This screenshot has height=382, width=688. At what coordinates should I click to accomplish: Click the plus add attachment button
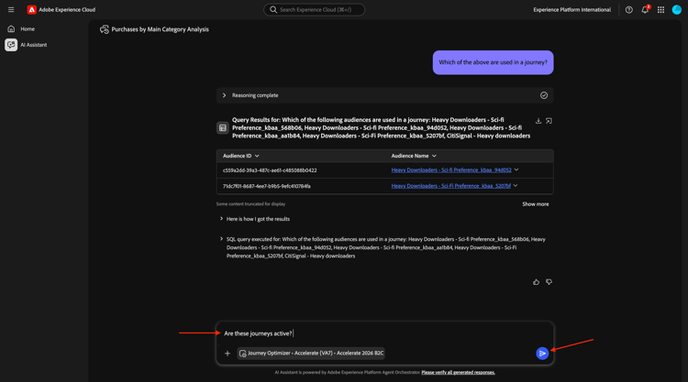coord(227,353)
